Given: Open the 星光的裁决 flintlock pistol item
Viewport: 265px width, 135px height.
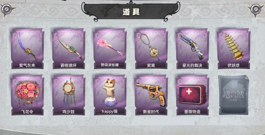Looking at the screenshot, I should coord(192,49).
